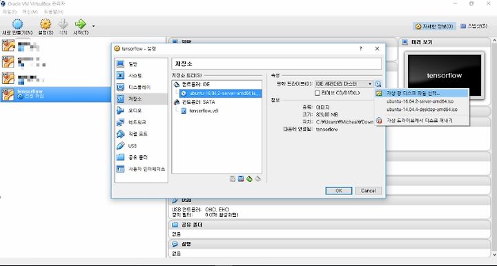Screen dimensions: 497x266
Task: Click the grey diamond attachment icon under storage tree
Action: tap(258, 179)
